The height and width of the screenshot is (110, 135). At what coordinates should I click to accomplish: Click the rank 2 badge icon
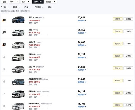pyautogui.click(x=4, y=32)
